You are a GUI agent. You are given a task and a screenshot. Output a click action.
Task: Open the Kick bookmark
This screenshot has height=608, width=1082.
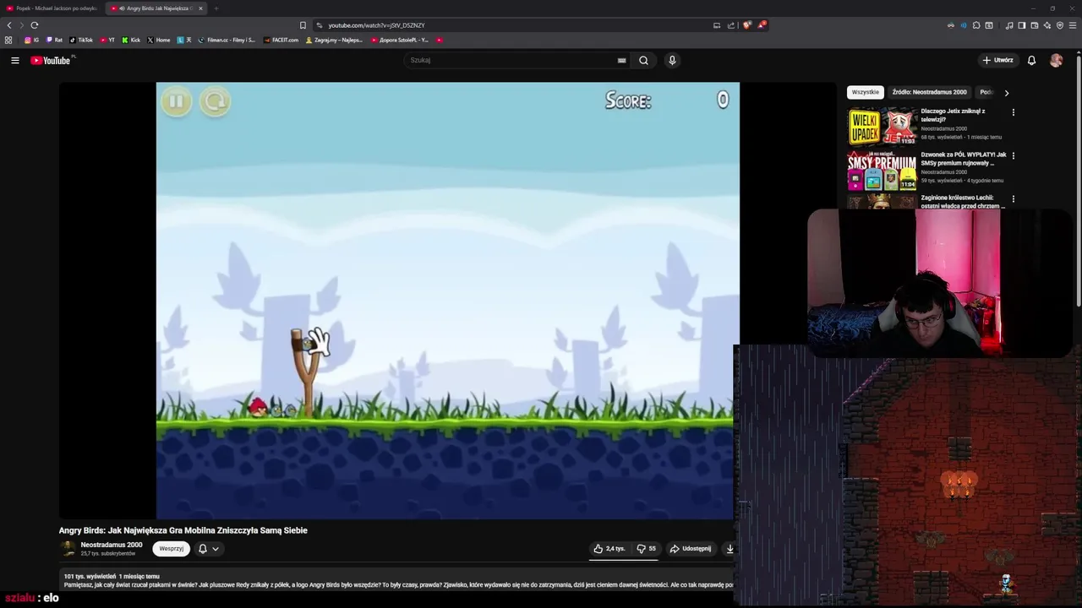coord(131,40)
